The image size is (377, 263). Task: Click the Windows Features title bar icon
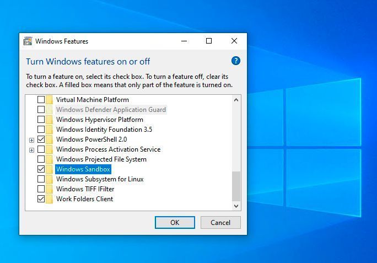click(28, 41)
